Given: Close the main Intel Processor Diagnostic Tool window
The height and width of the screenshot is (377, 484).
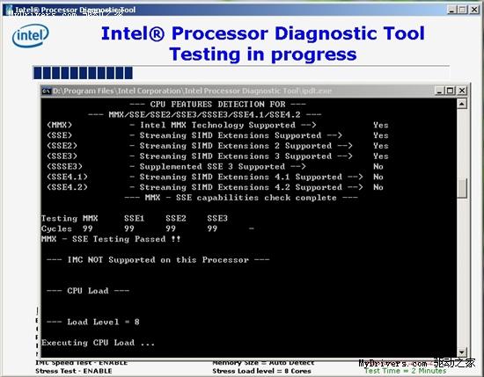Looking at the screenshot, I should 474,10.
